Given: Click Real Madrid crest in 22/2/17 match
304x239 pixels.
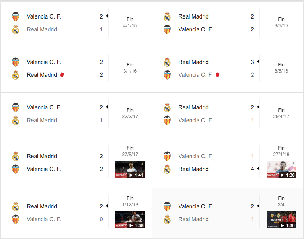Looking at the screenshot, I should (x=16, y=120).
